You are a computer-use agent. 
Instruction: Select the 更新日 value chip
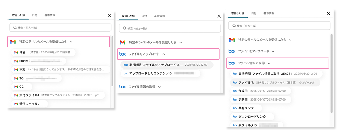pos(260,100)
